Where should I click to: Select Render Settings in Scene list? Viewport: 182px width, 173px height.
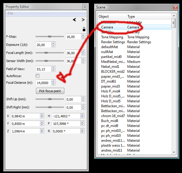click(x=114, y=42)
